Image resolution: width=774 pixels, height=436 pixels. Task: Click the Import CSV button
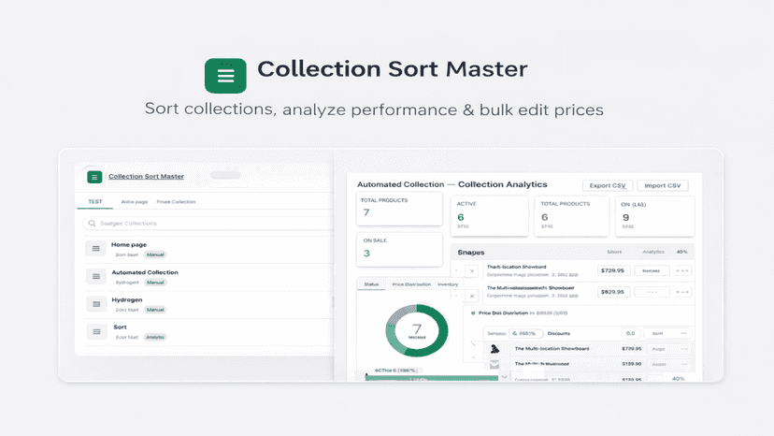click(x=663, y=185)
